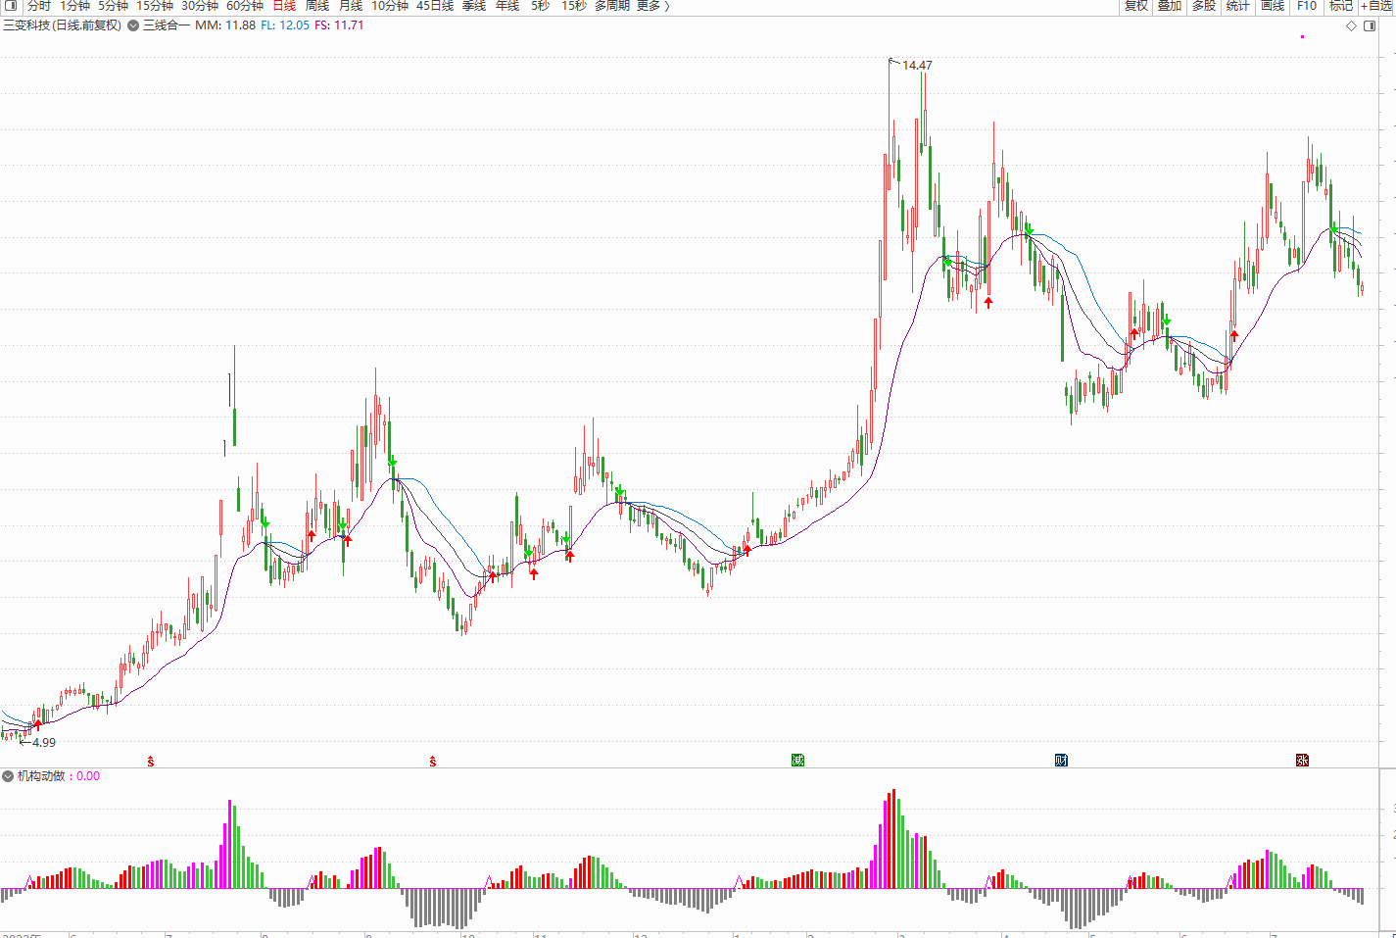Click the panel layout icon left of 分时
The image size is (1396, 938).
(11, 6)
